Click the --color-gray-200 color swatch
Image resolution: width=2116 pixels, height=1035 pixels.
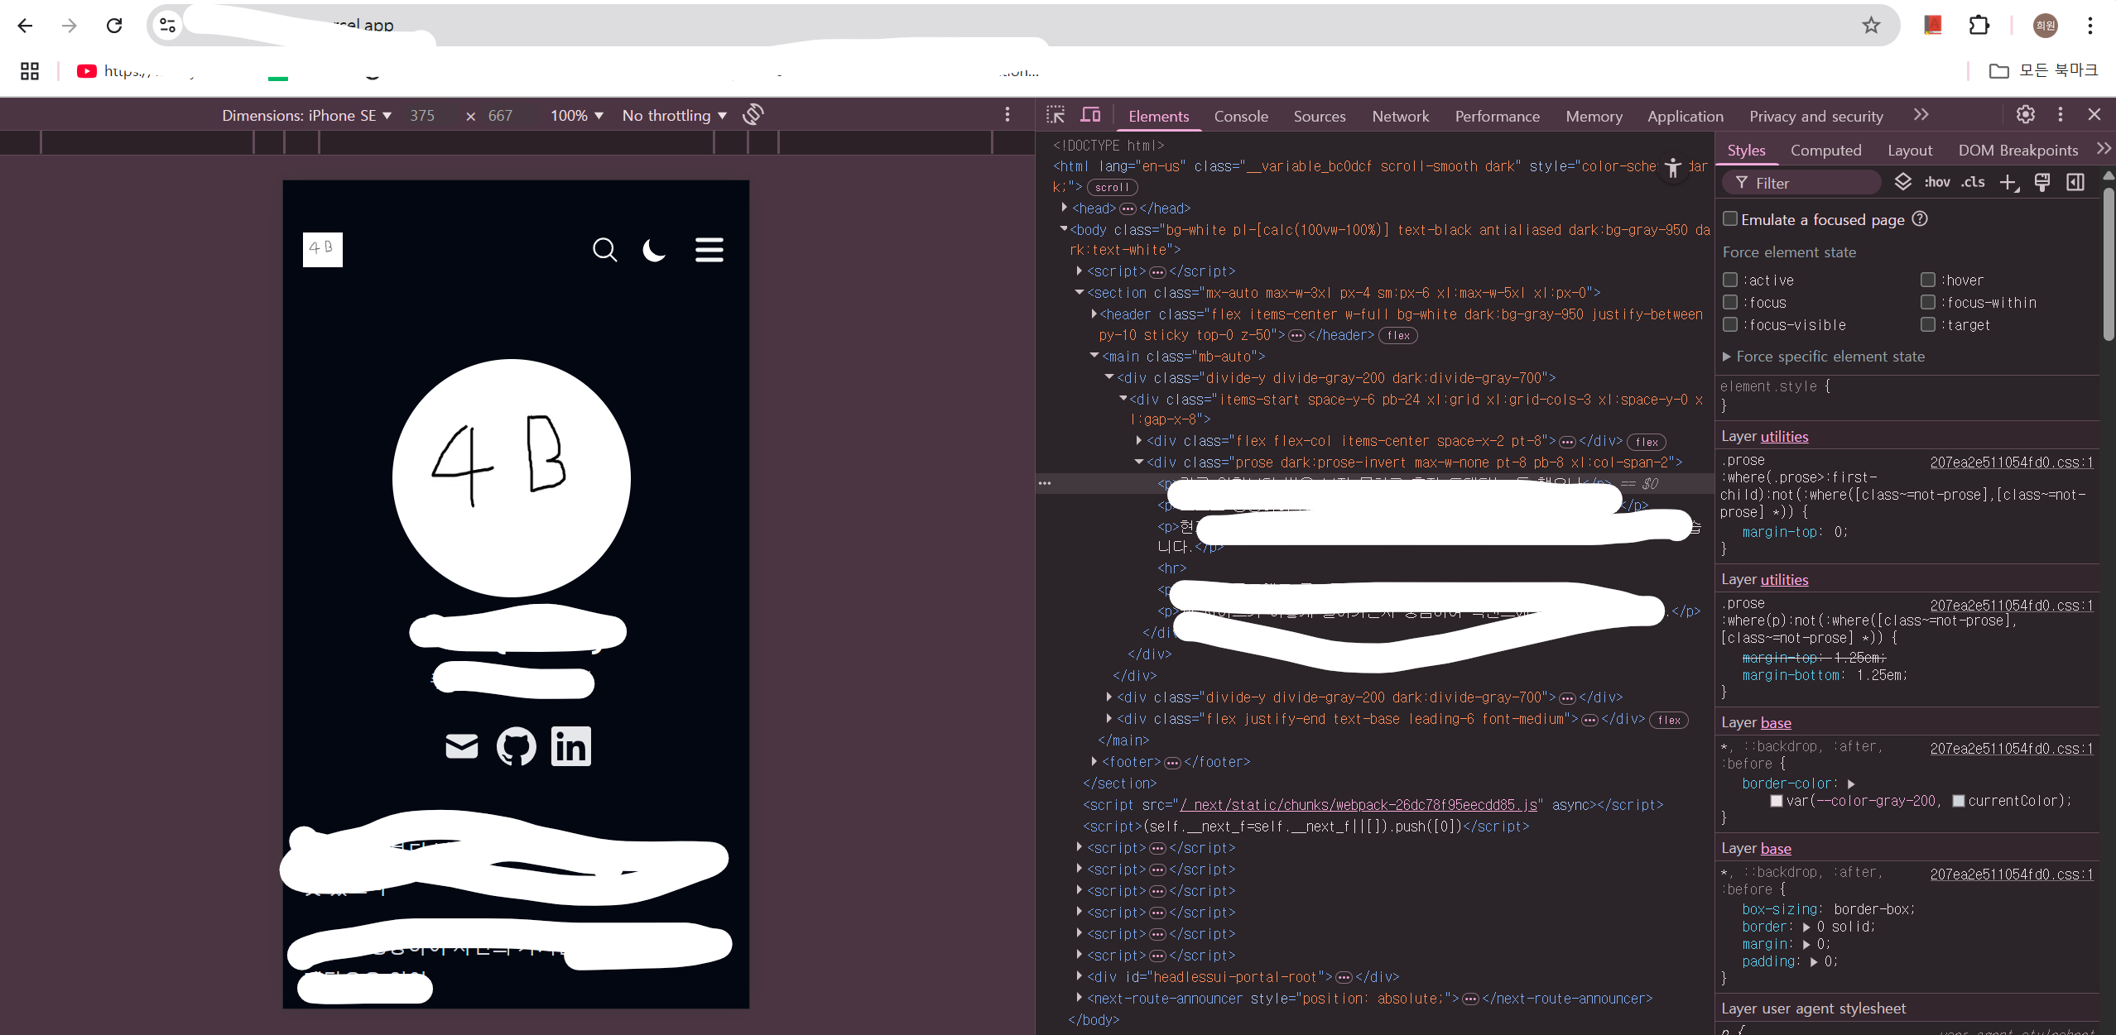[x=1777, y=801]
